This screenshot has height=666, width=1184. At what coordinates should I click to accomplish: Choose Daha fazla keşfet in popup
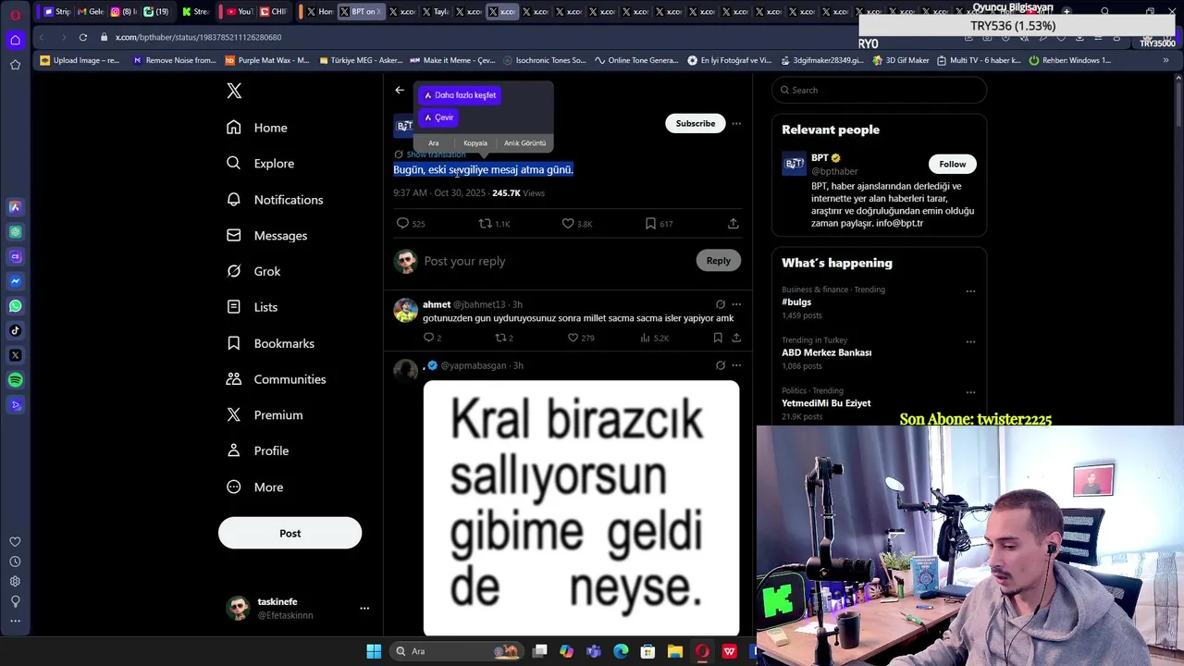[460, 95]
